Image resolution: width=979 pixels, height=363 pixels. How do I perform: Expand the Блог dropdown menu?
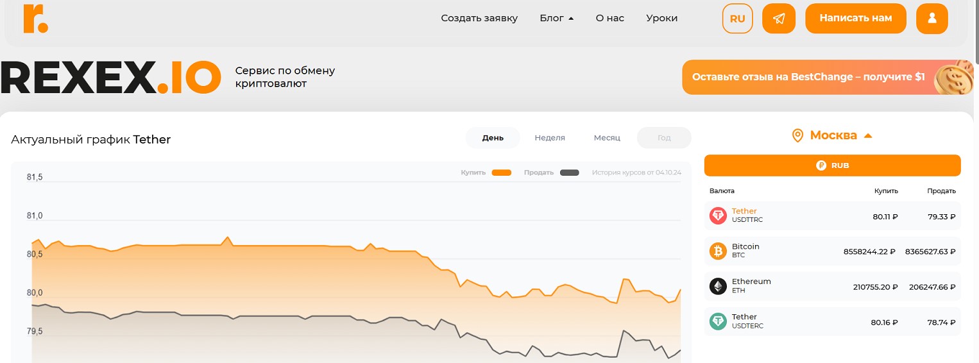click(x=556, y=18)
